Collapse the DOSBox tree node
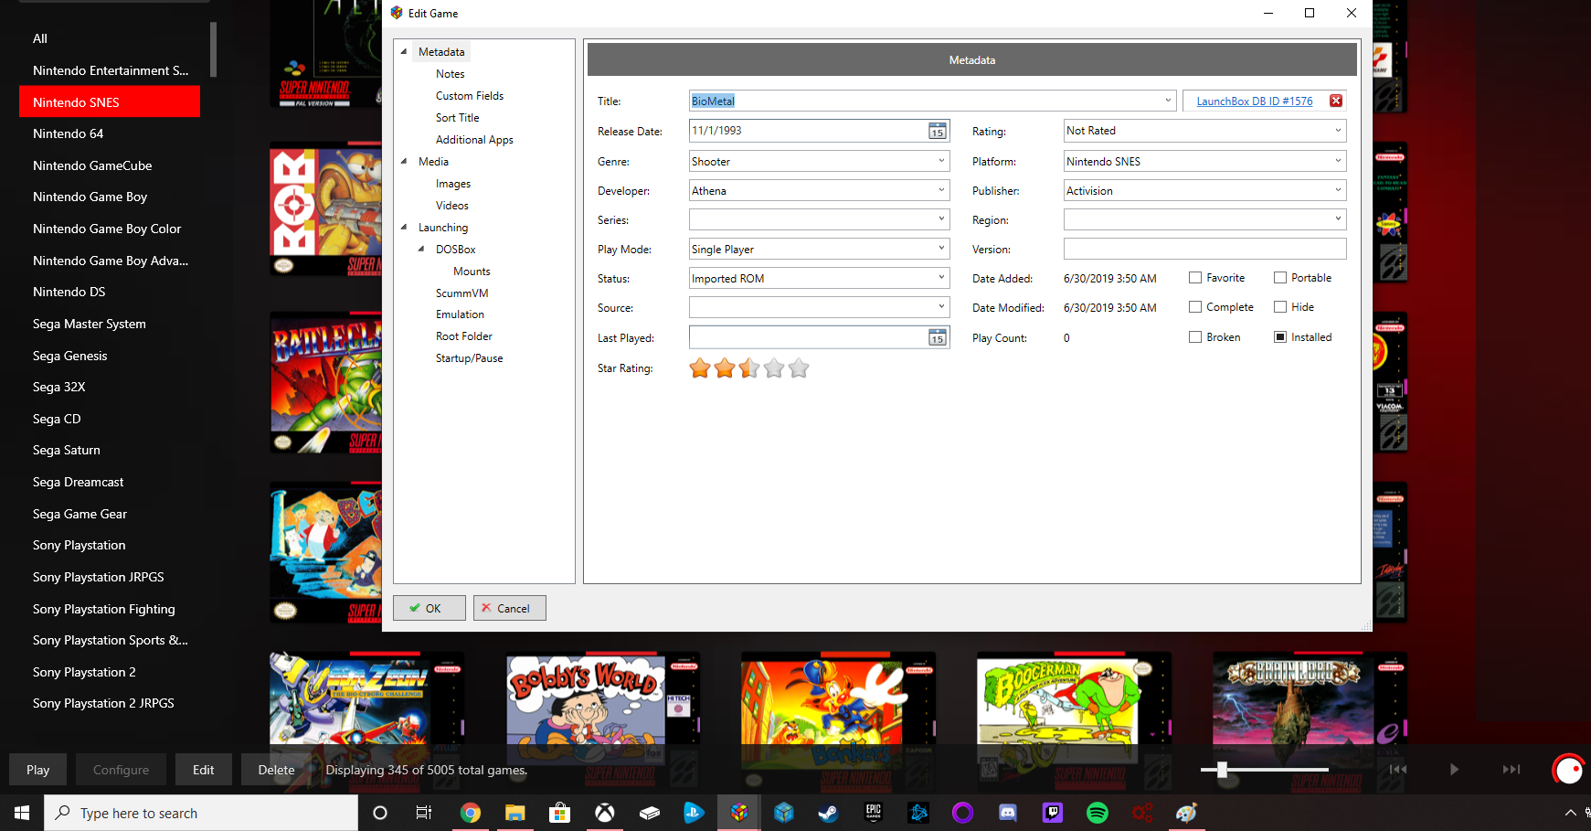Viewport: 1591px width, 831px height. point(421,249)
